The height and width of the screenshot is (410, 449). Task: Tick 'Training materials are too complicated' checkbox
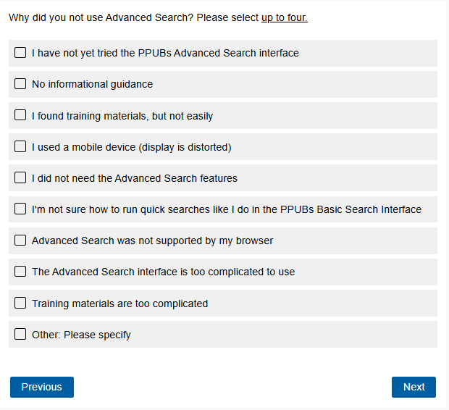[x=20, y=304]
